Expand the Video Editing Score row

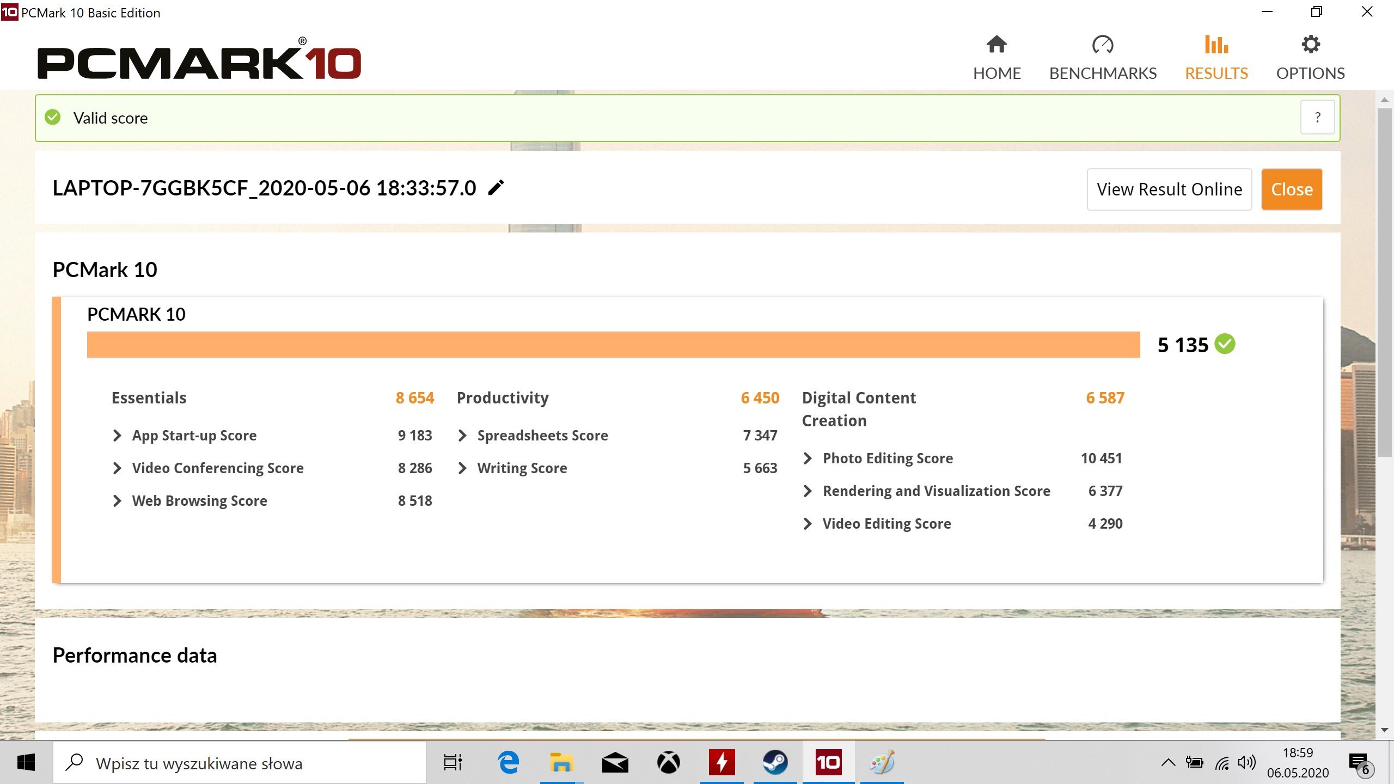(x=808, y=524)
